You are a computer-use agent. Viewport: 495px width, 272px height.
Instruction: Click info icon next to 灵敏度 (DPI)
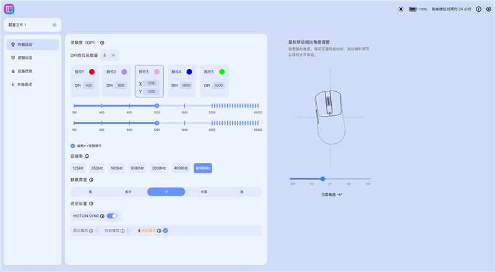(102, 43)
